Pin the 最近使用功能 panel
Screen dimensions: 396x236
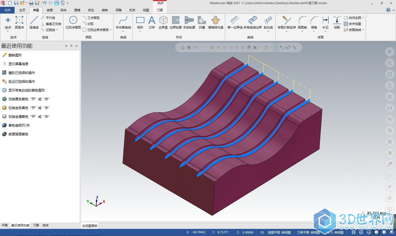pyautogui.click(x=71, y=46)
